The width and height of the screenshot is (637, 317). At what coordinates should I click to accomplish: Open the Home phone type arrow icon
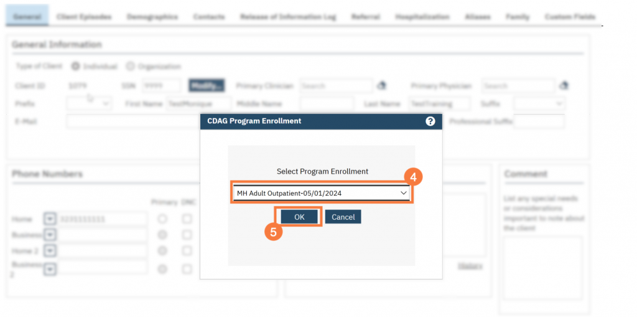pyautogui.click(x=50, y=219)
